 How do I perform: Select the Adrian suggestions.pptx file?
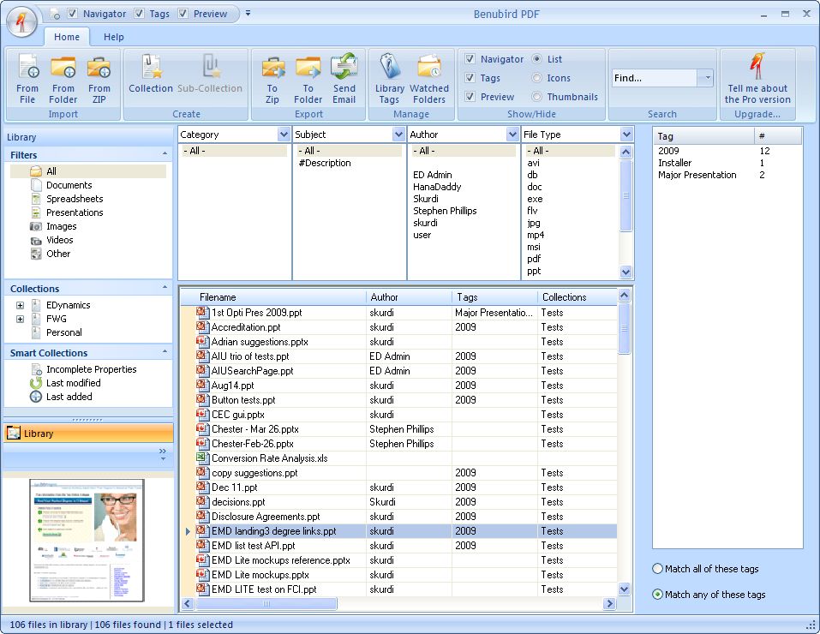tap(260, 342)
